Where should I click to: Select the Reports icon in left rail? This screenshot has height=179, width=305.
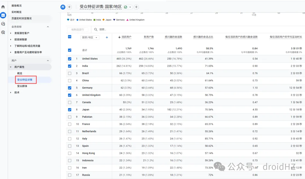[x=3, y=15]
